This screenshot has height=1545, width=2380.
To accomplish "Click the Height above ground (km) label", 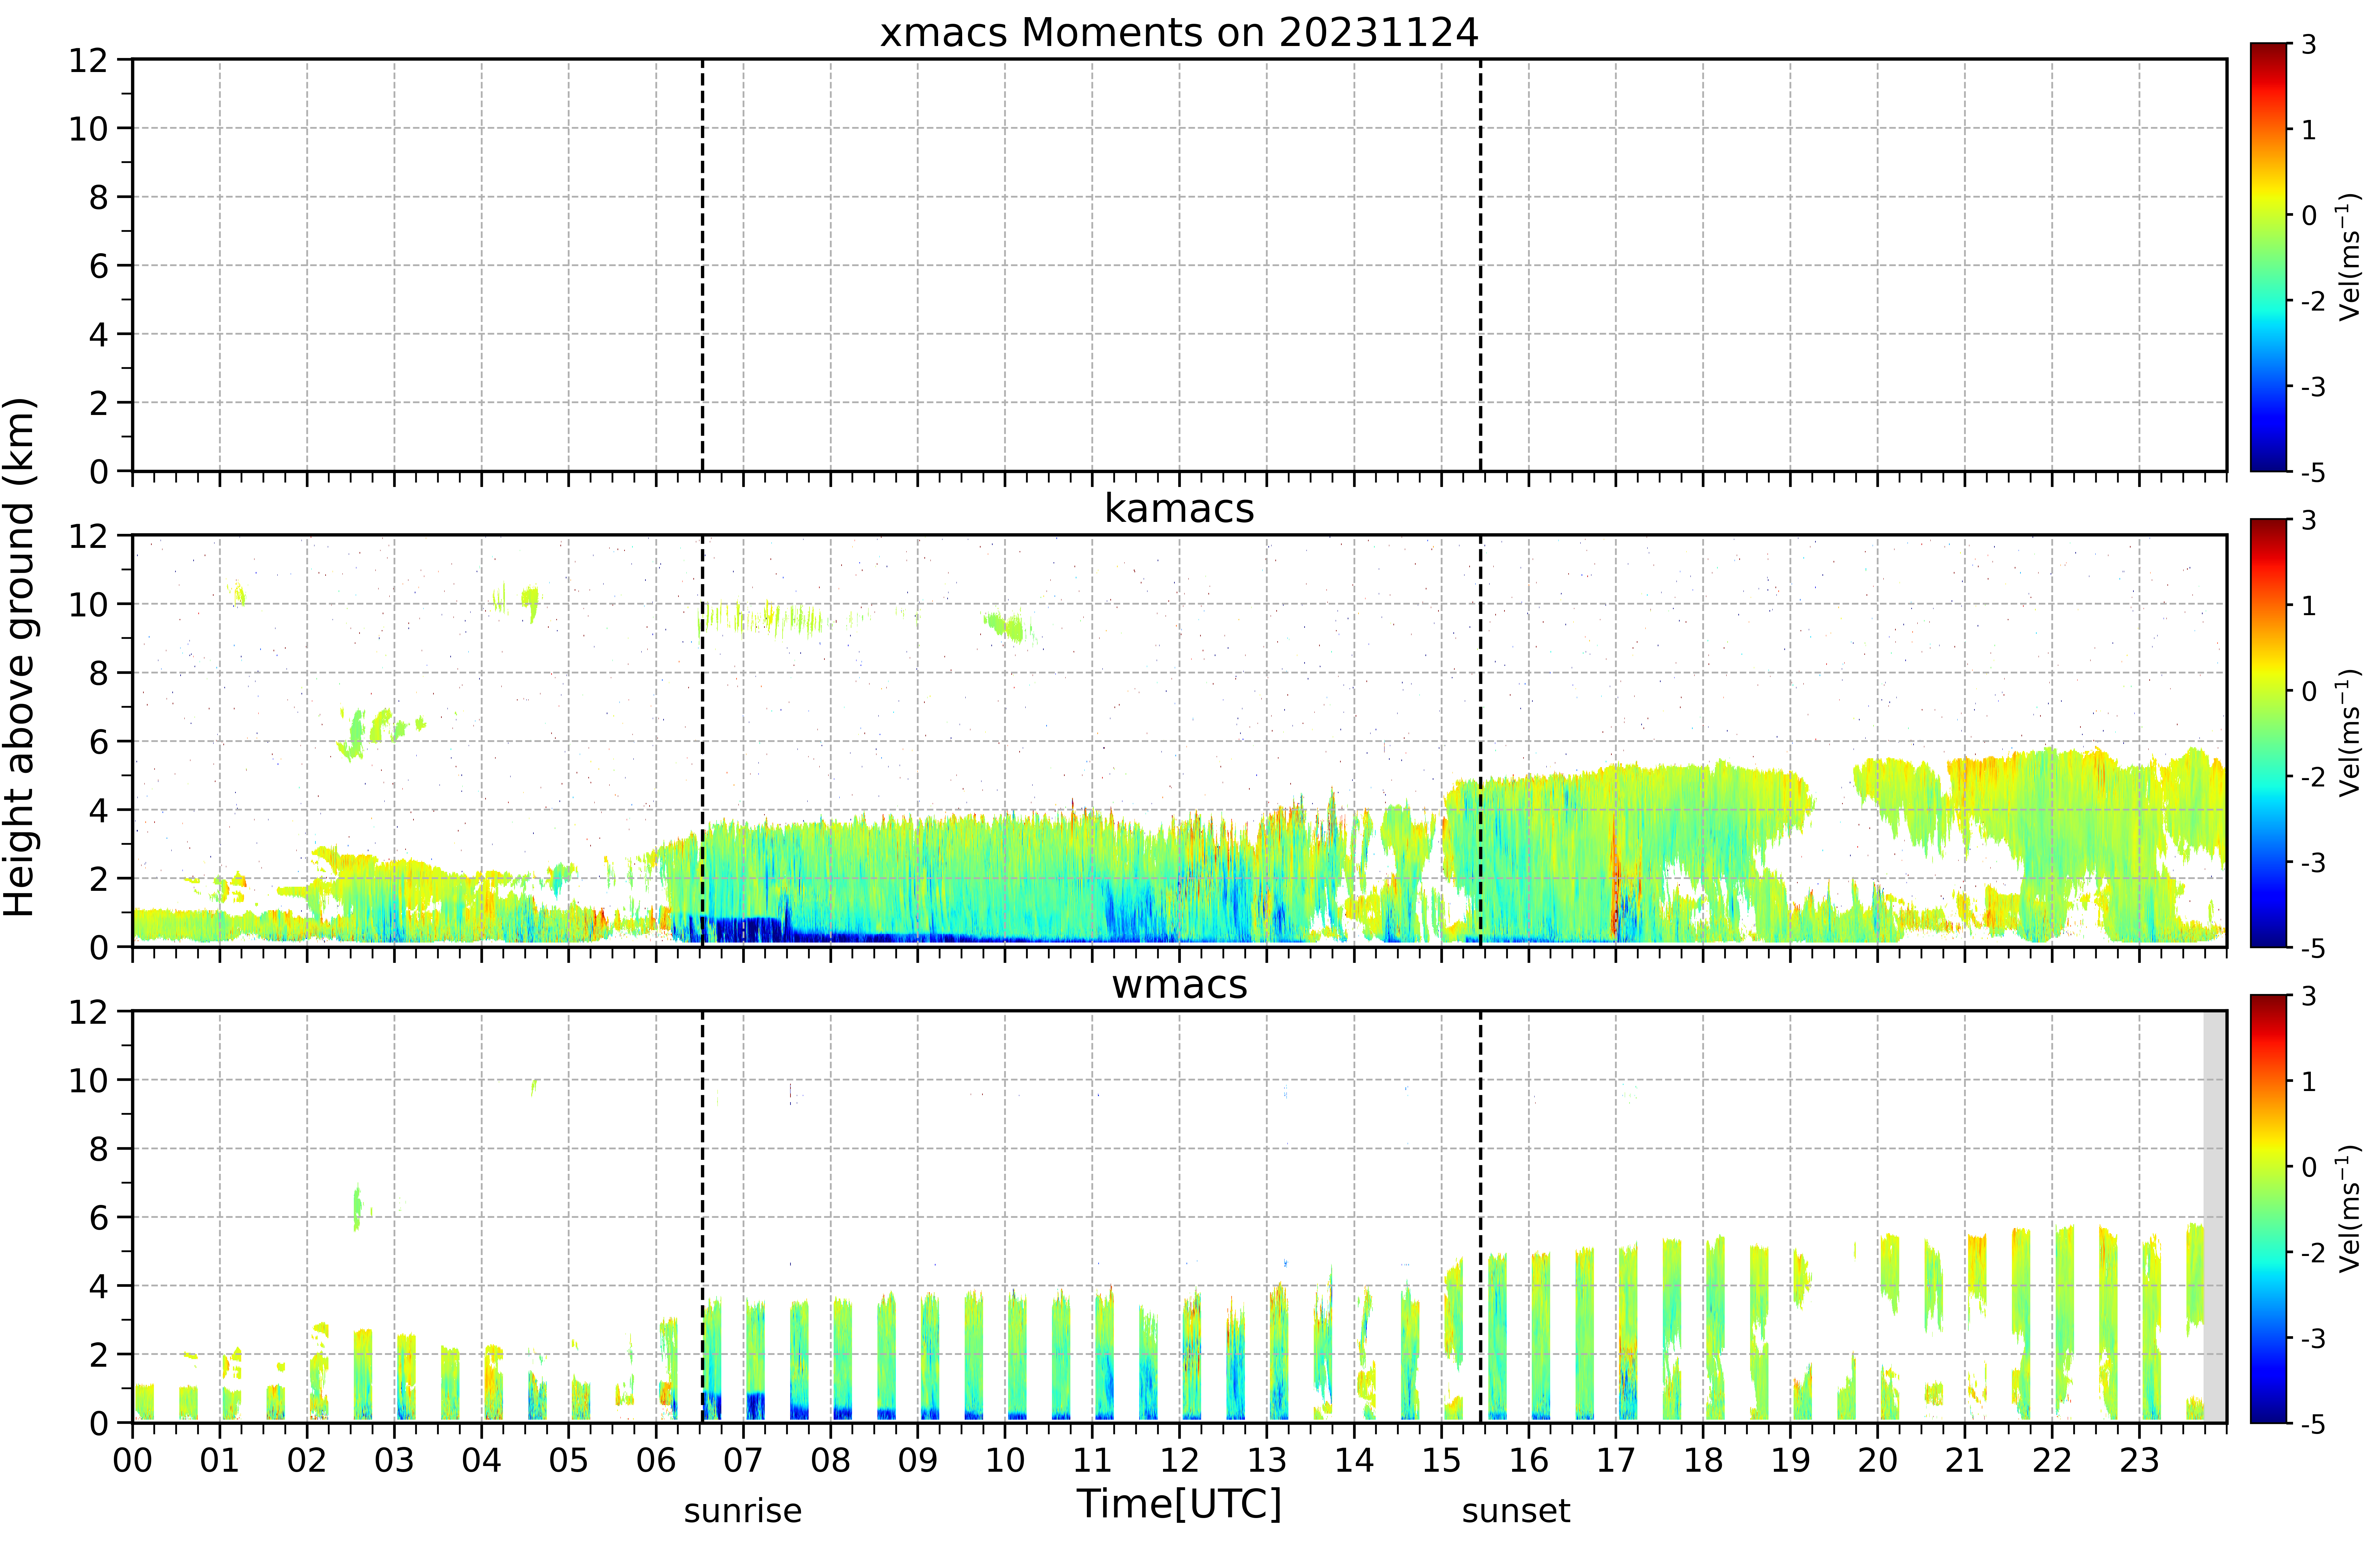I will (20, 657).
